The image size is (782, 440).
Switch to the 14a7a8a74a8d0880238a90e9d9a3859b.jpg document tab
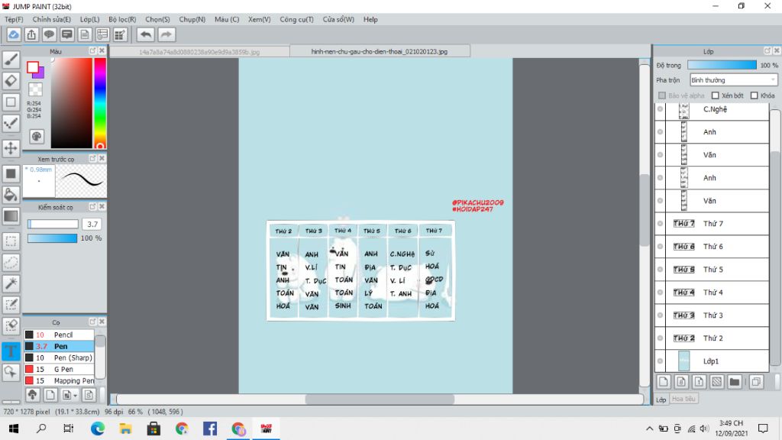[199, 52]
